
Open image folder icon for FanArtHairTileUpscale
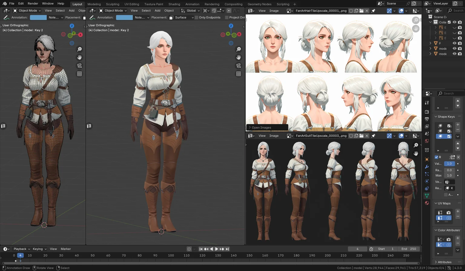[x=361, y=11]
